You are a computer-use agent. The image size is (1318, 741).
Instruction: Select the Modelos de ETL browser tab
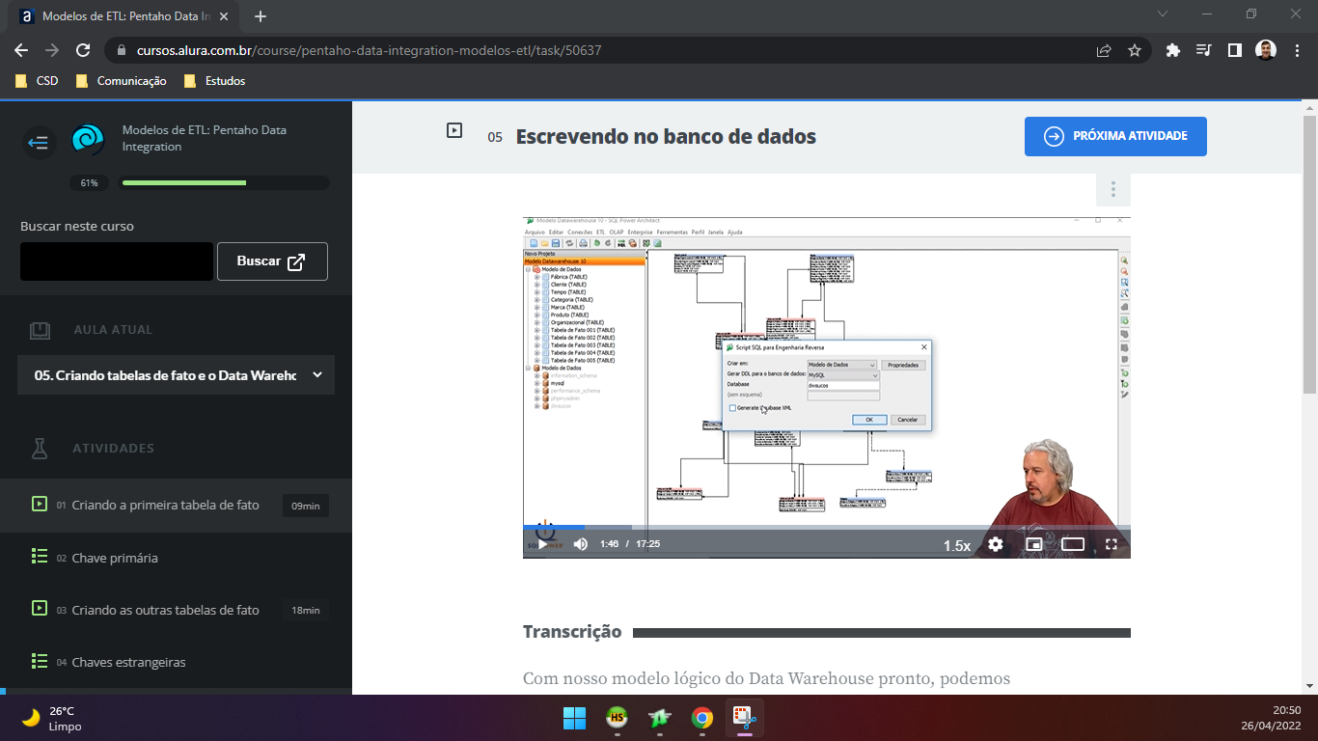[124, 16]
